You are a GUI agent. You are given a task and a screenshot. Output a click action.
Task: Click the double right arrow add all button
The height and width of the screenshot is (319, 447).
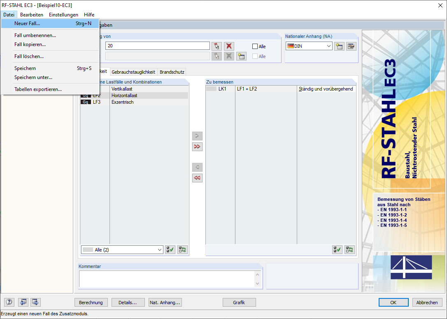tap(197, 147)
